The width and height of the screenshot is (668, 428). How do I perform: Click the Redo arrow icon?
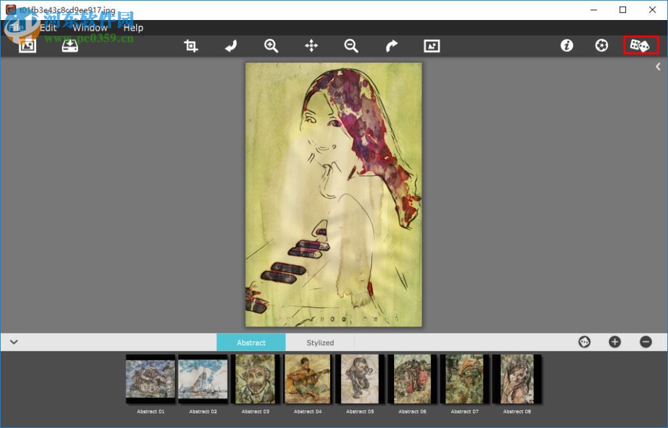coord(391,45)
